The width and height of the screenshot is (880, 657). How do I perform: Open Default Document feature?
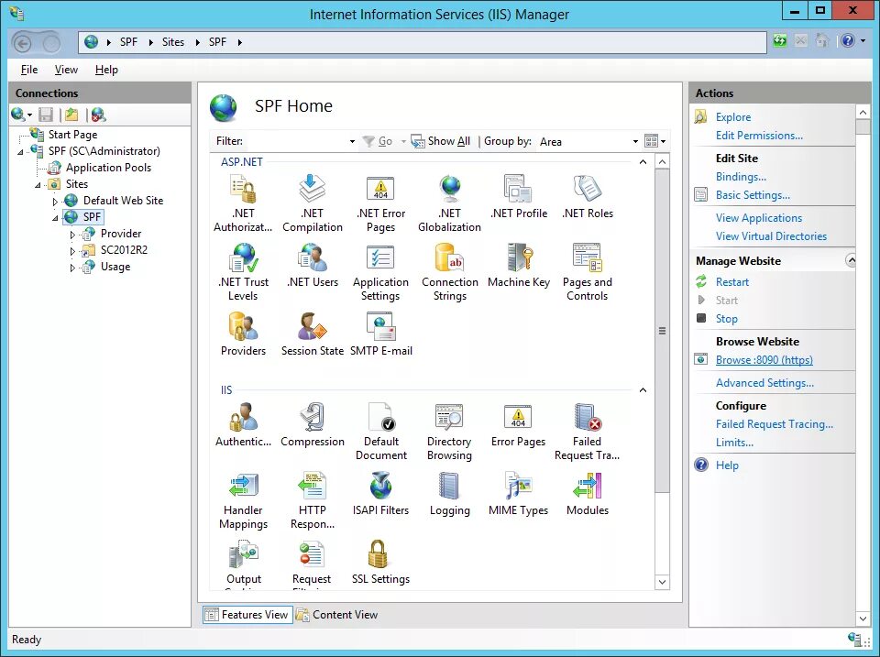[x=380, y=431]
